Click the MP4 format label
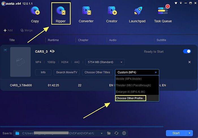This screenshot has width=198, height=138. point(38,62)
